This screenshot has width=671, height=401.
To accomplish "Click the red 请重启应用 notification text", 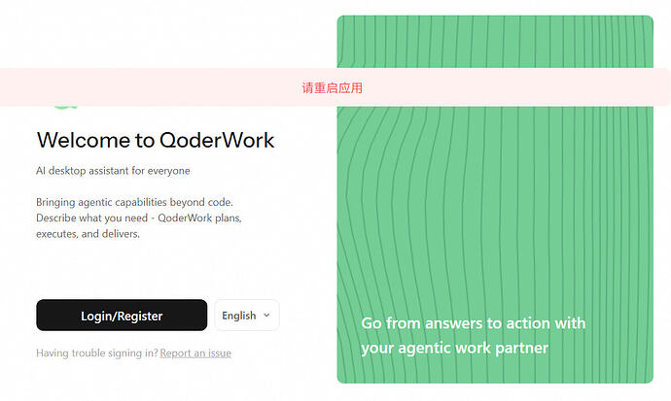I will (332, 88).
